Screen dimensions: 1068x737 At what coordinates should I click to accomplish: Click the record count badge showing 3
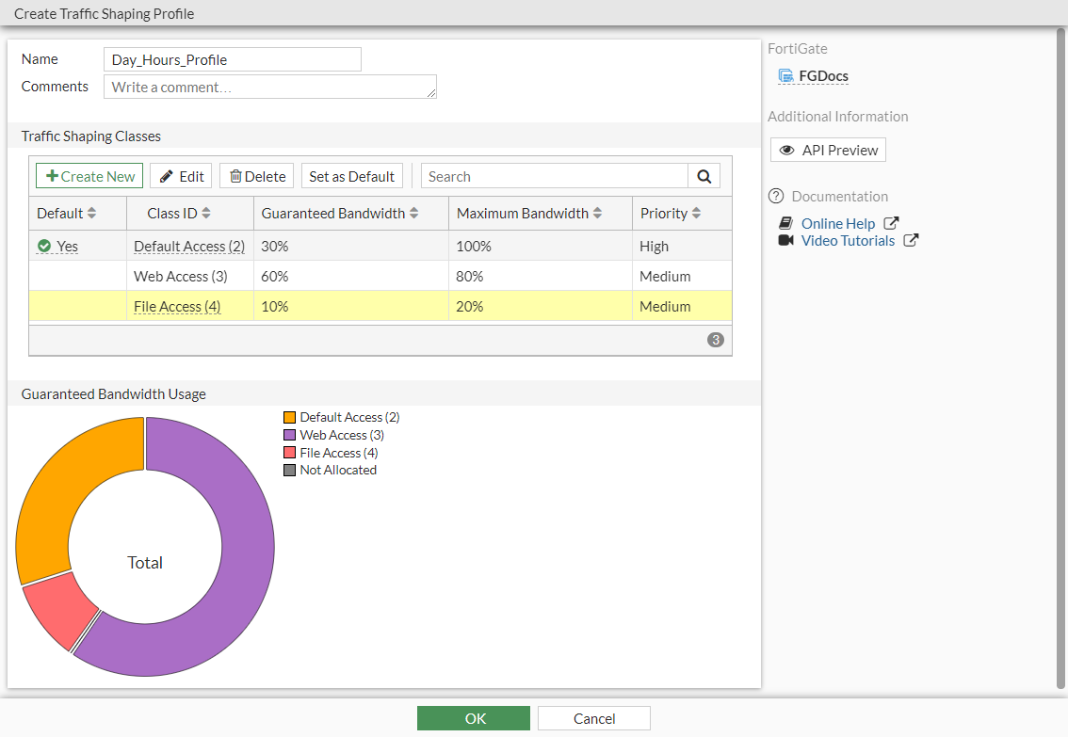tap(715, 340)
